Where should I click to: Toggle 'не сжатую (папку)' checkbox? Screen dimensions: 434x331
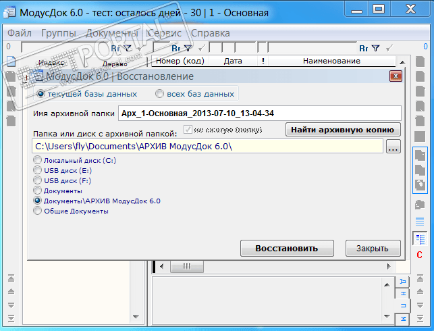click(188, 129)
